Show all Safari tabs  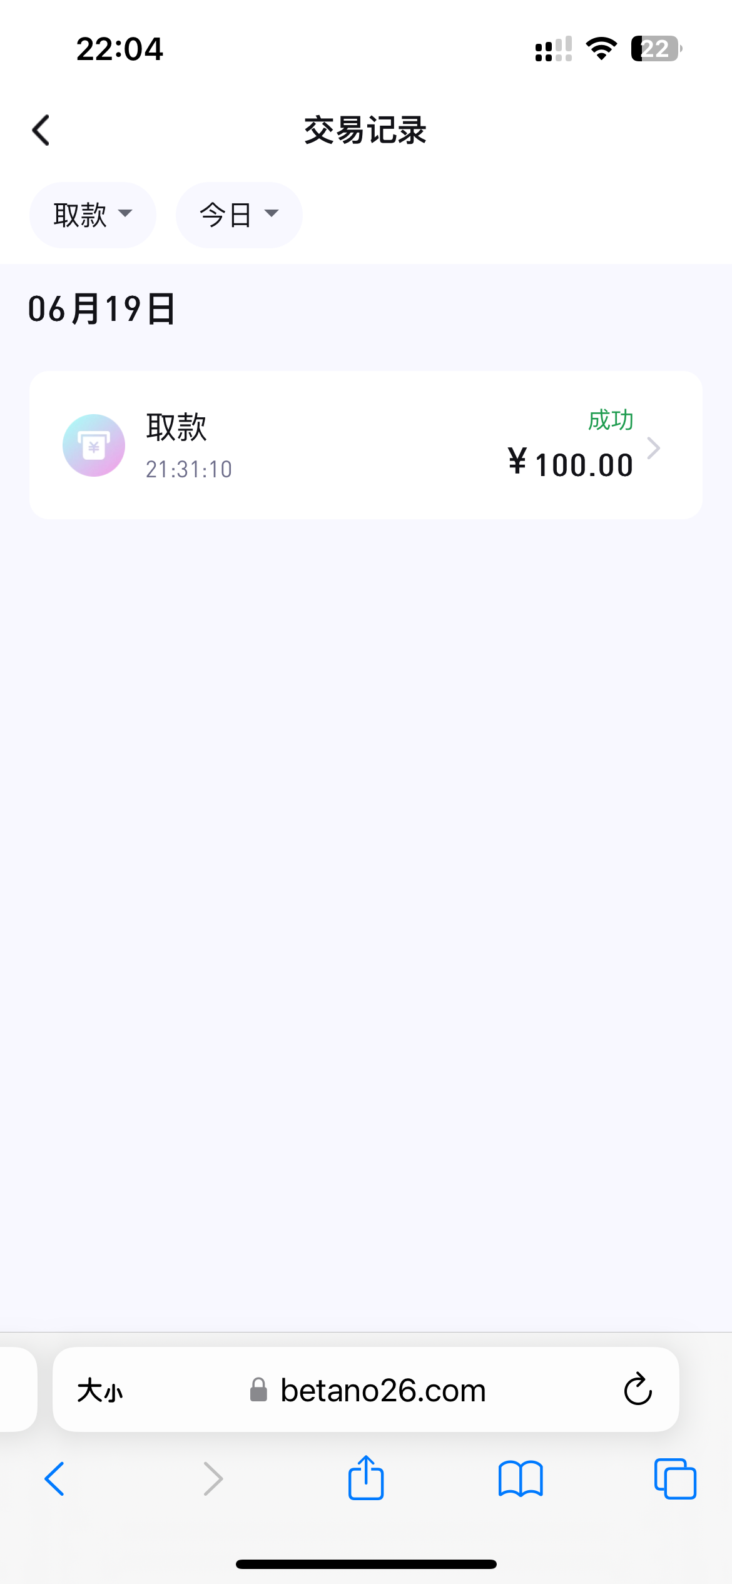[675, 1479]
